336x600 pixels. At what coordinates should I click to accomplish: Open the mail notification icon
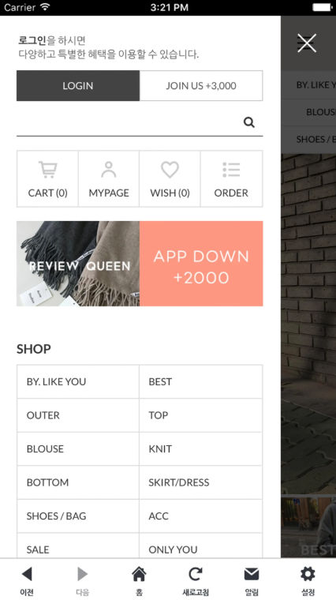252,580
